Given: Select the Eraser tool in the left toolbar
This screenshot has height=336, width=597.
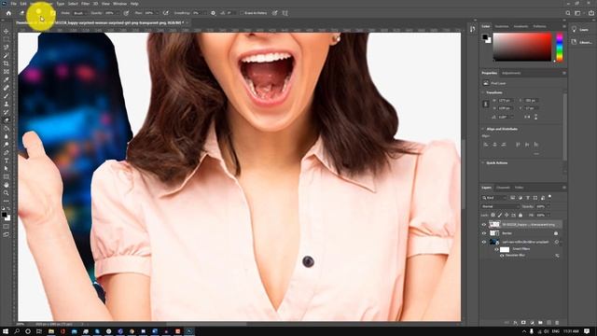Looking at the screenshot, I should click(7, 120).
